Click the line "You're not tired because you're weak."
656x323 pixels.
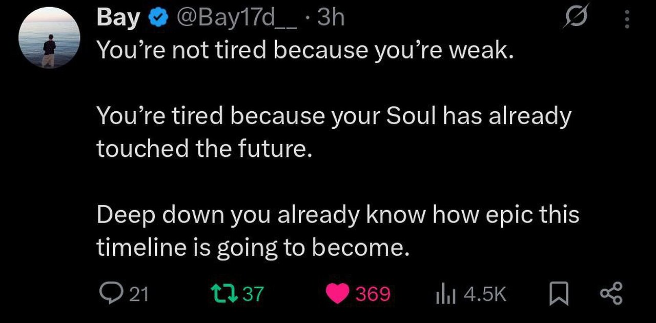(x=305, y=50)
